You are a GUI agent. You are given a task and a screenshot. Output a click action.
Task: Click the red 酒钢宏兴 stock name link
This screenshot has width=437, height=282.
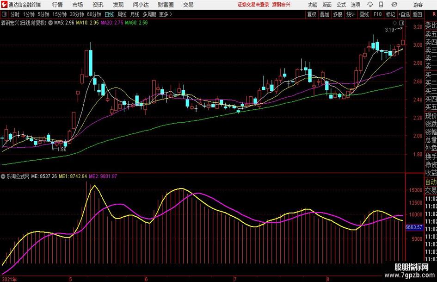click(x=281, y=5)
